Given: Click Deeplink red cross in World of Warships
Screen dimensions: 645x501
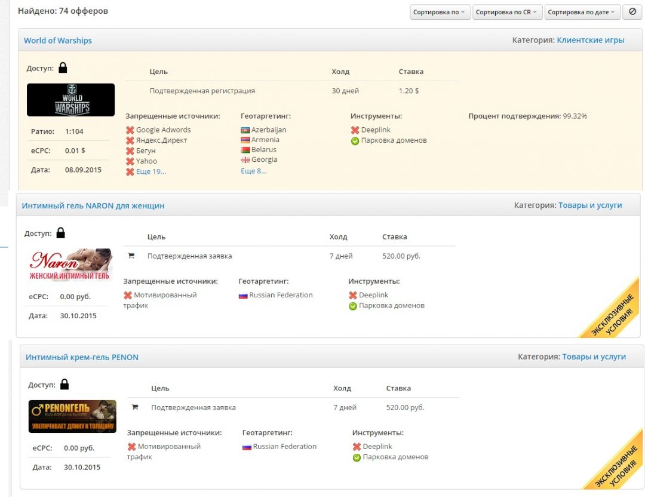Looking at the screenshot, I should coord(355,130).
